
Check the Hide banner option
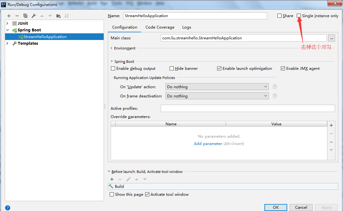click(x=172, y=69)
